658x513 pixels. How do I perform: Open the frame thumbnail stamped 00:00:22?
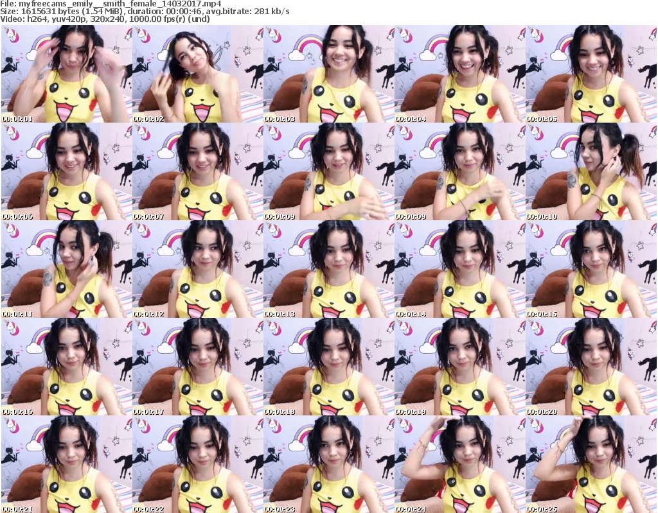198,464
